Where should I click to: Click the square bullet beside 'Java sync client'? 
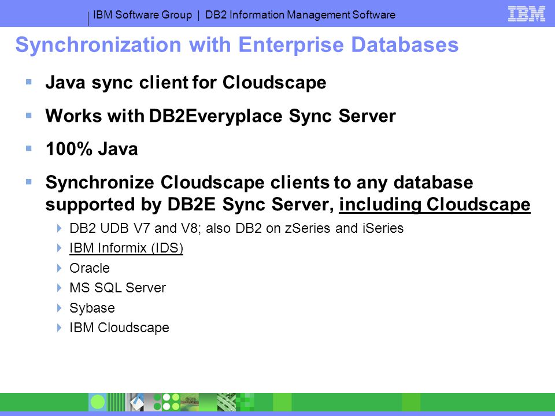[29, 83]
